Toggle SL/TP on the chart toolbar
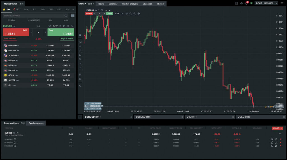Viewport: 287px width, 160px height. click(x=117, y=13)
